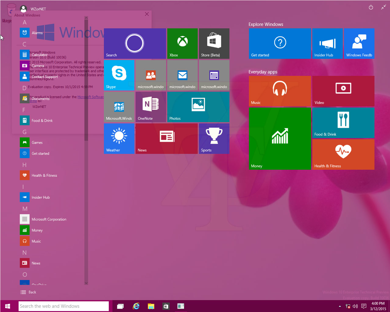Image resolution: width=390 pixels, height=312 pixels.
Task: Click the power button icon
Action: tap(371, 8)
